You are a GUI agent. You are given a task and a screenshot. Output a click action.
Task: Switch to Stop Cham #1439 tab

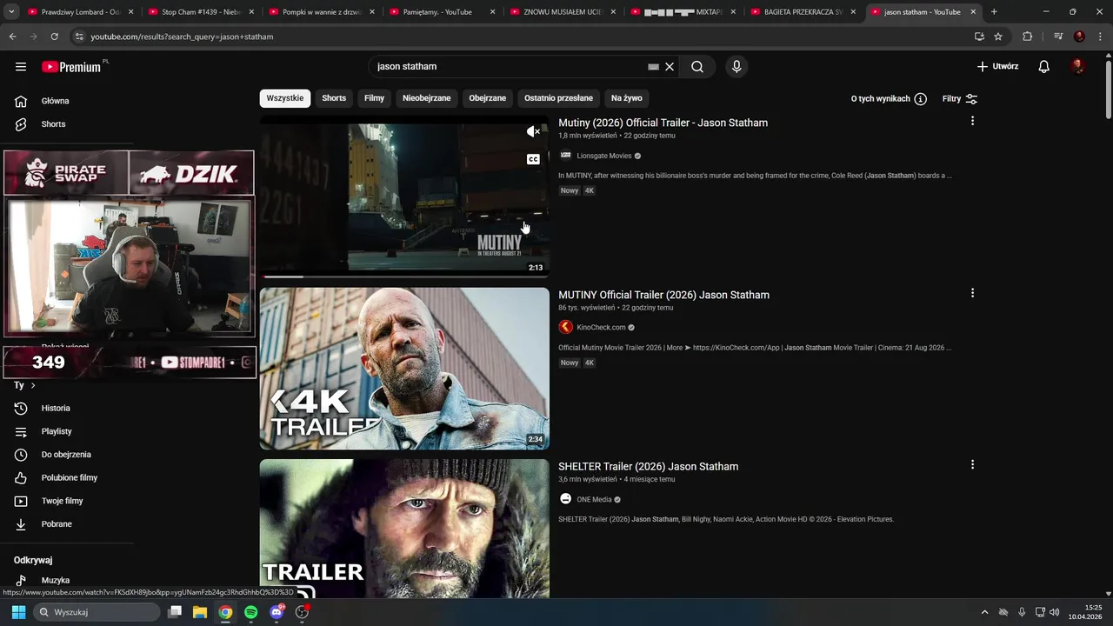[x=200, y=12]
